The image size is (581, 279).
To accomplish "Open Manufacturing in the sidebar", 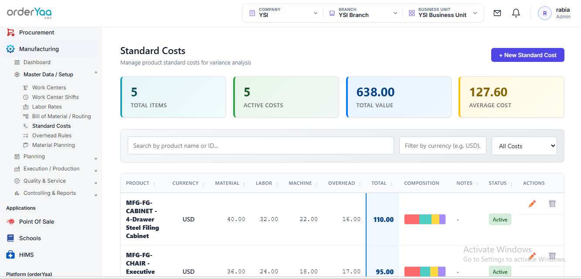I will [x=39, y=49].
